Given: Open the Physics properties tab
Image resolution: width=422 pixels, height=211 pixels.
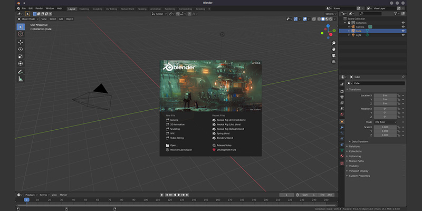Looking at the screenshot, I should click(342, 139).
